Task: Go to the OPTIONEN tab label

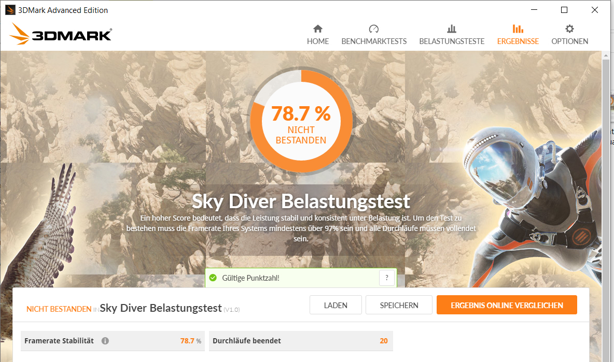Action: click(x=570, y=41)
